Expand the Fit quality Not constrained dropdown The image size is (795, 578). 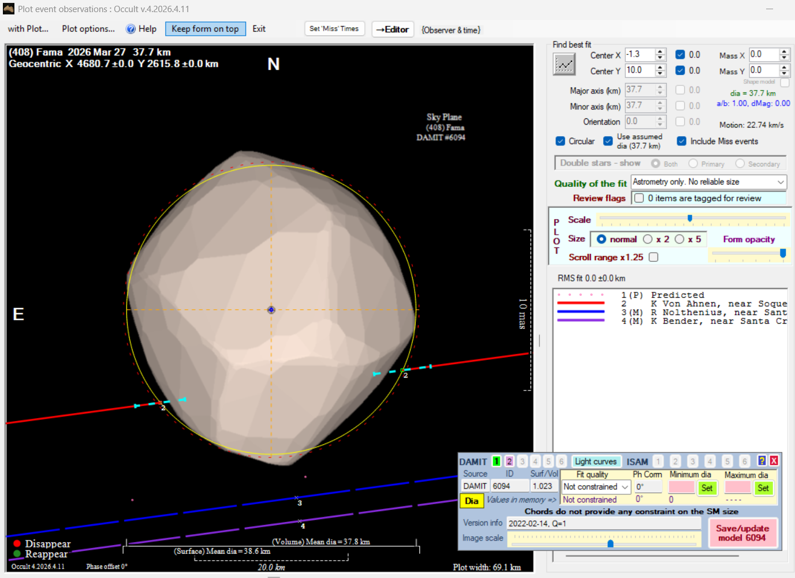(625, 487)
